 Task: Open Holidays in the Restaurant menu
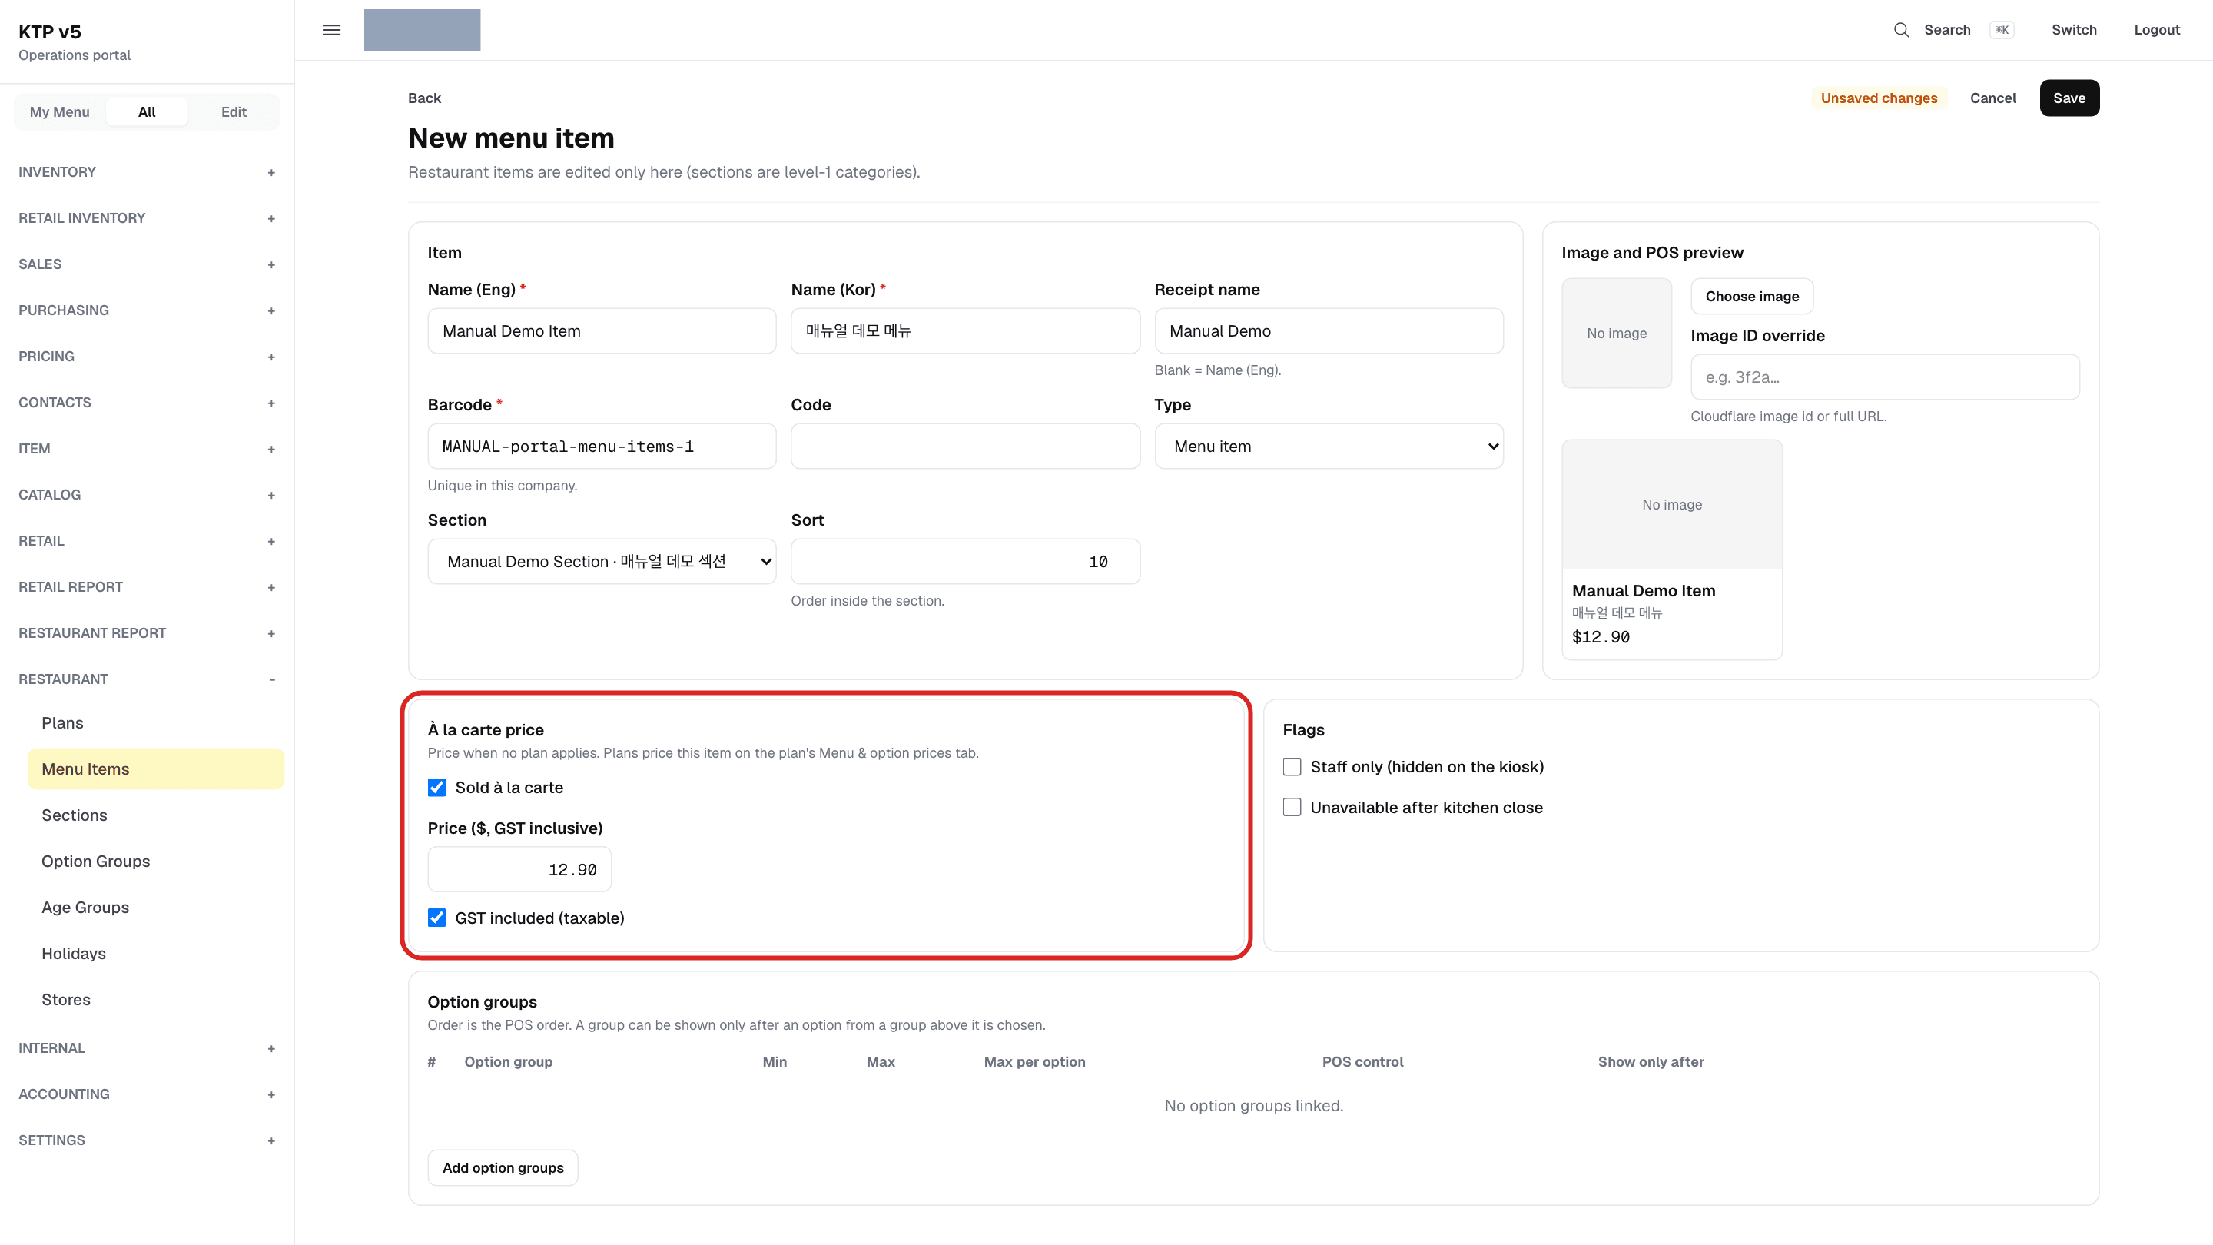tap(155, 953)
